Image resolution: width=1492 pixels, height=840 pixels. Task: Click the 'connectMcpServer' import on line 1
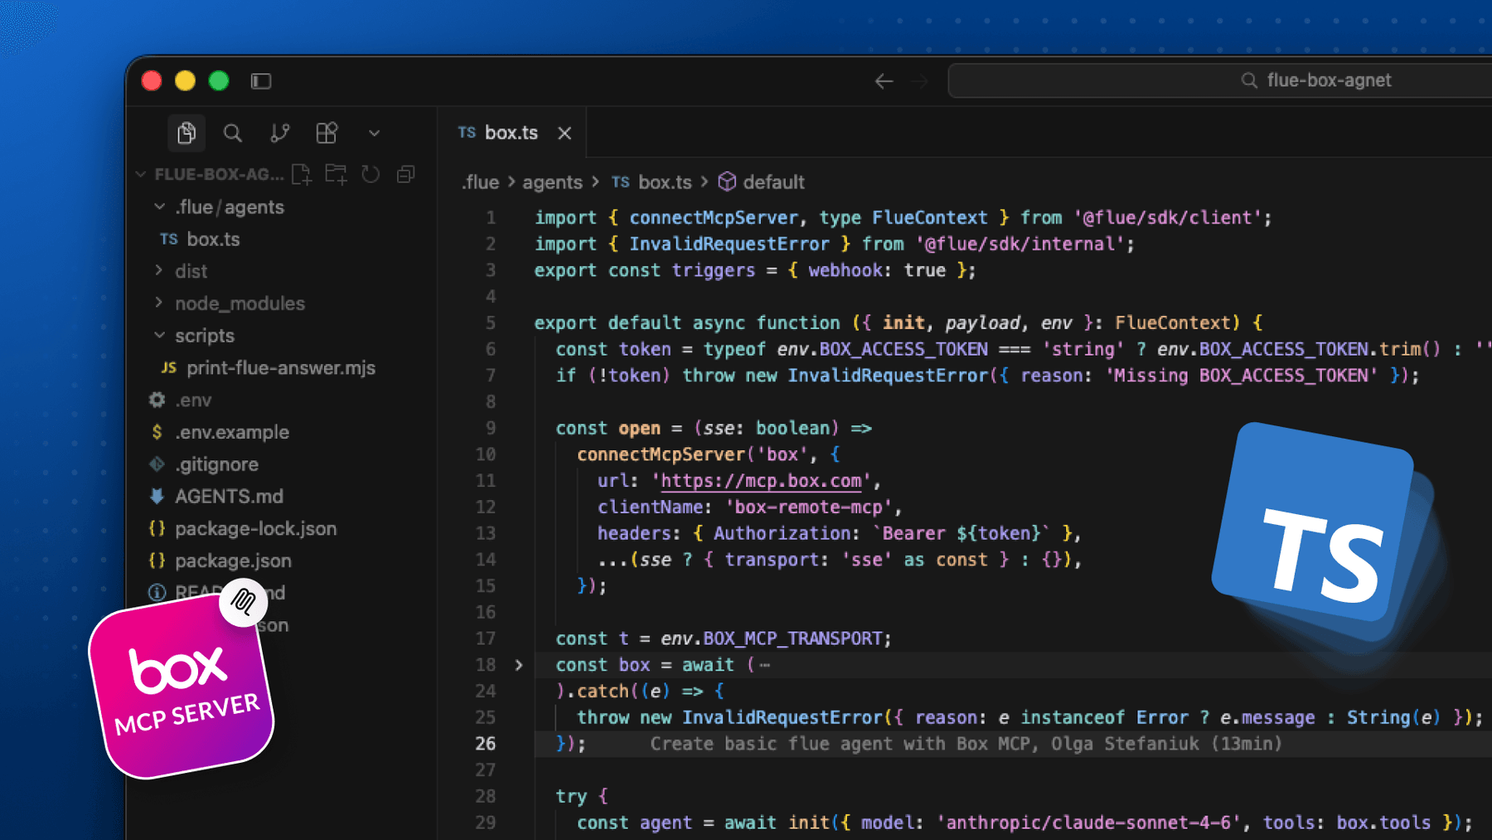714,217
